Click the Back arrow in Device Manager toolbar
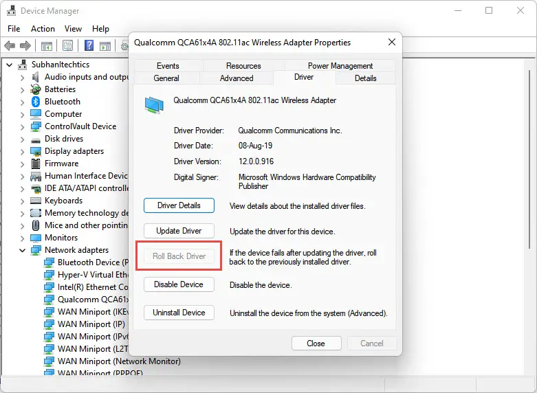 10,45
